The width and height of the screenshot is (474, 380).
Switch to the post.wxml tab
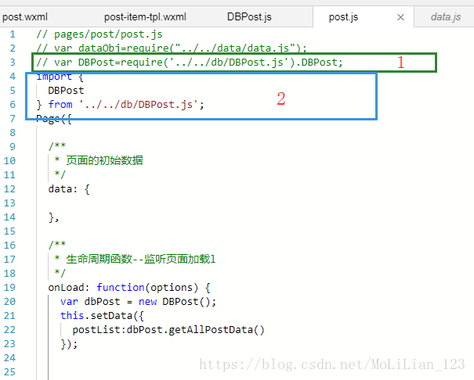tap(25, 17)
